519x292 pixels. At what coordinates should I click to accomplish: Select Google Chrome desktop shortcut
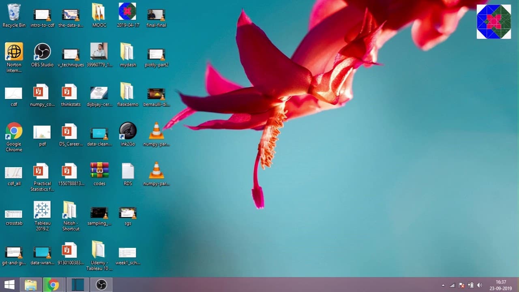(x=14, y=137)
